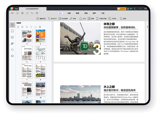Open the Attachments paperclip panel
The image size is (160, 116).
click(12, 44)
